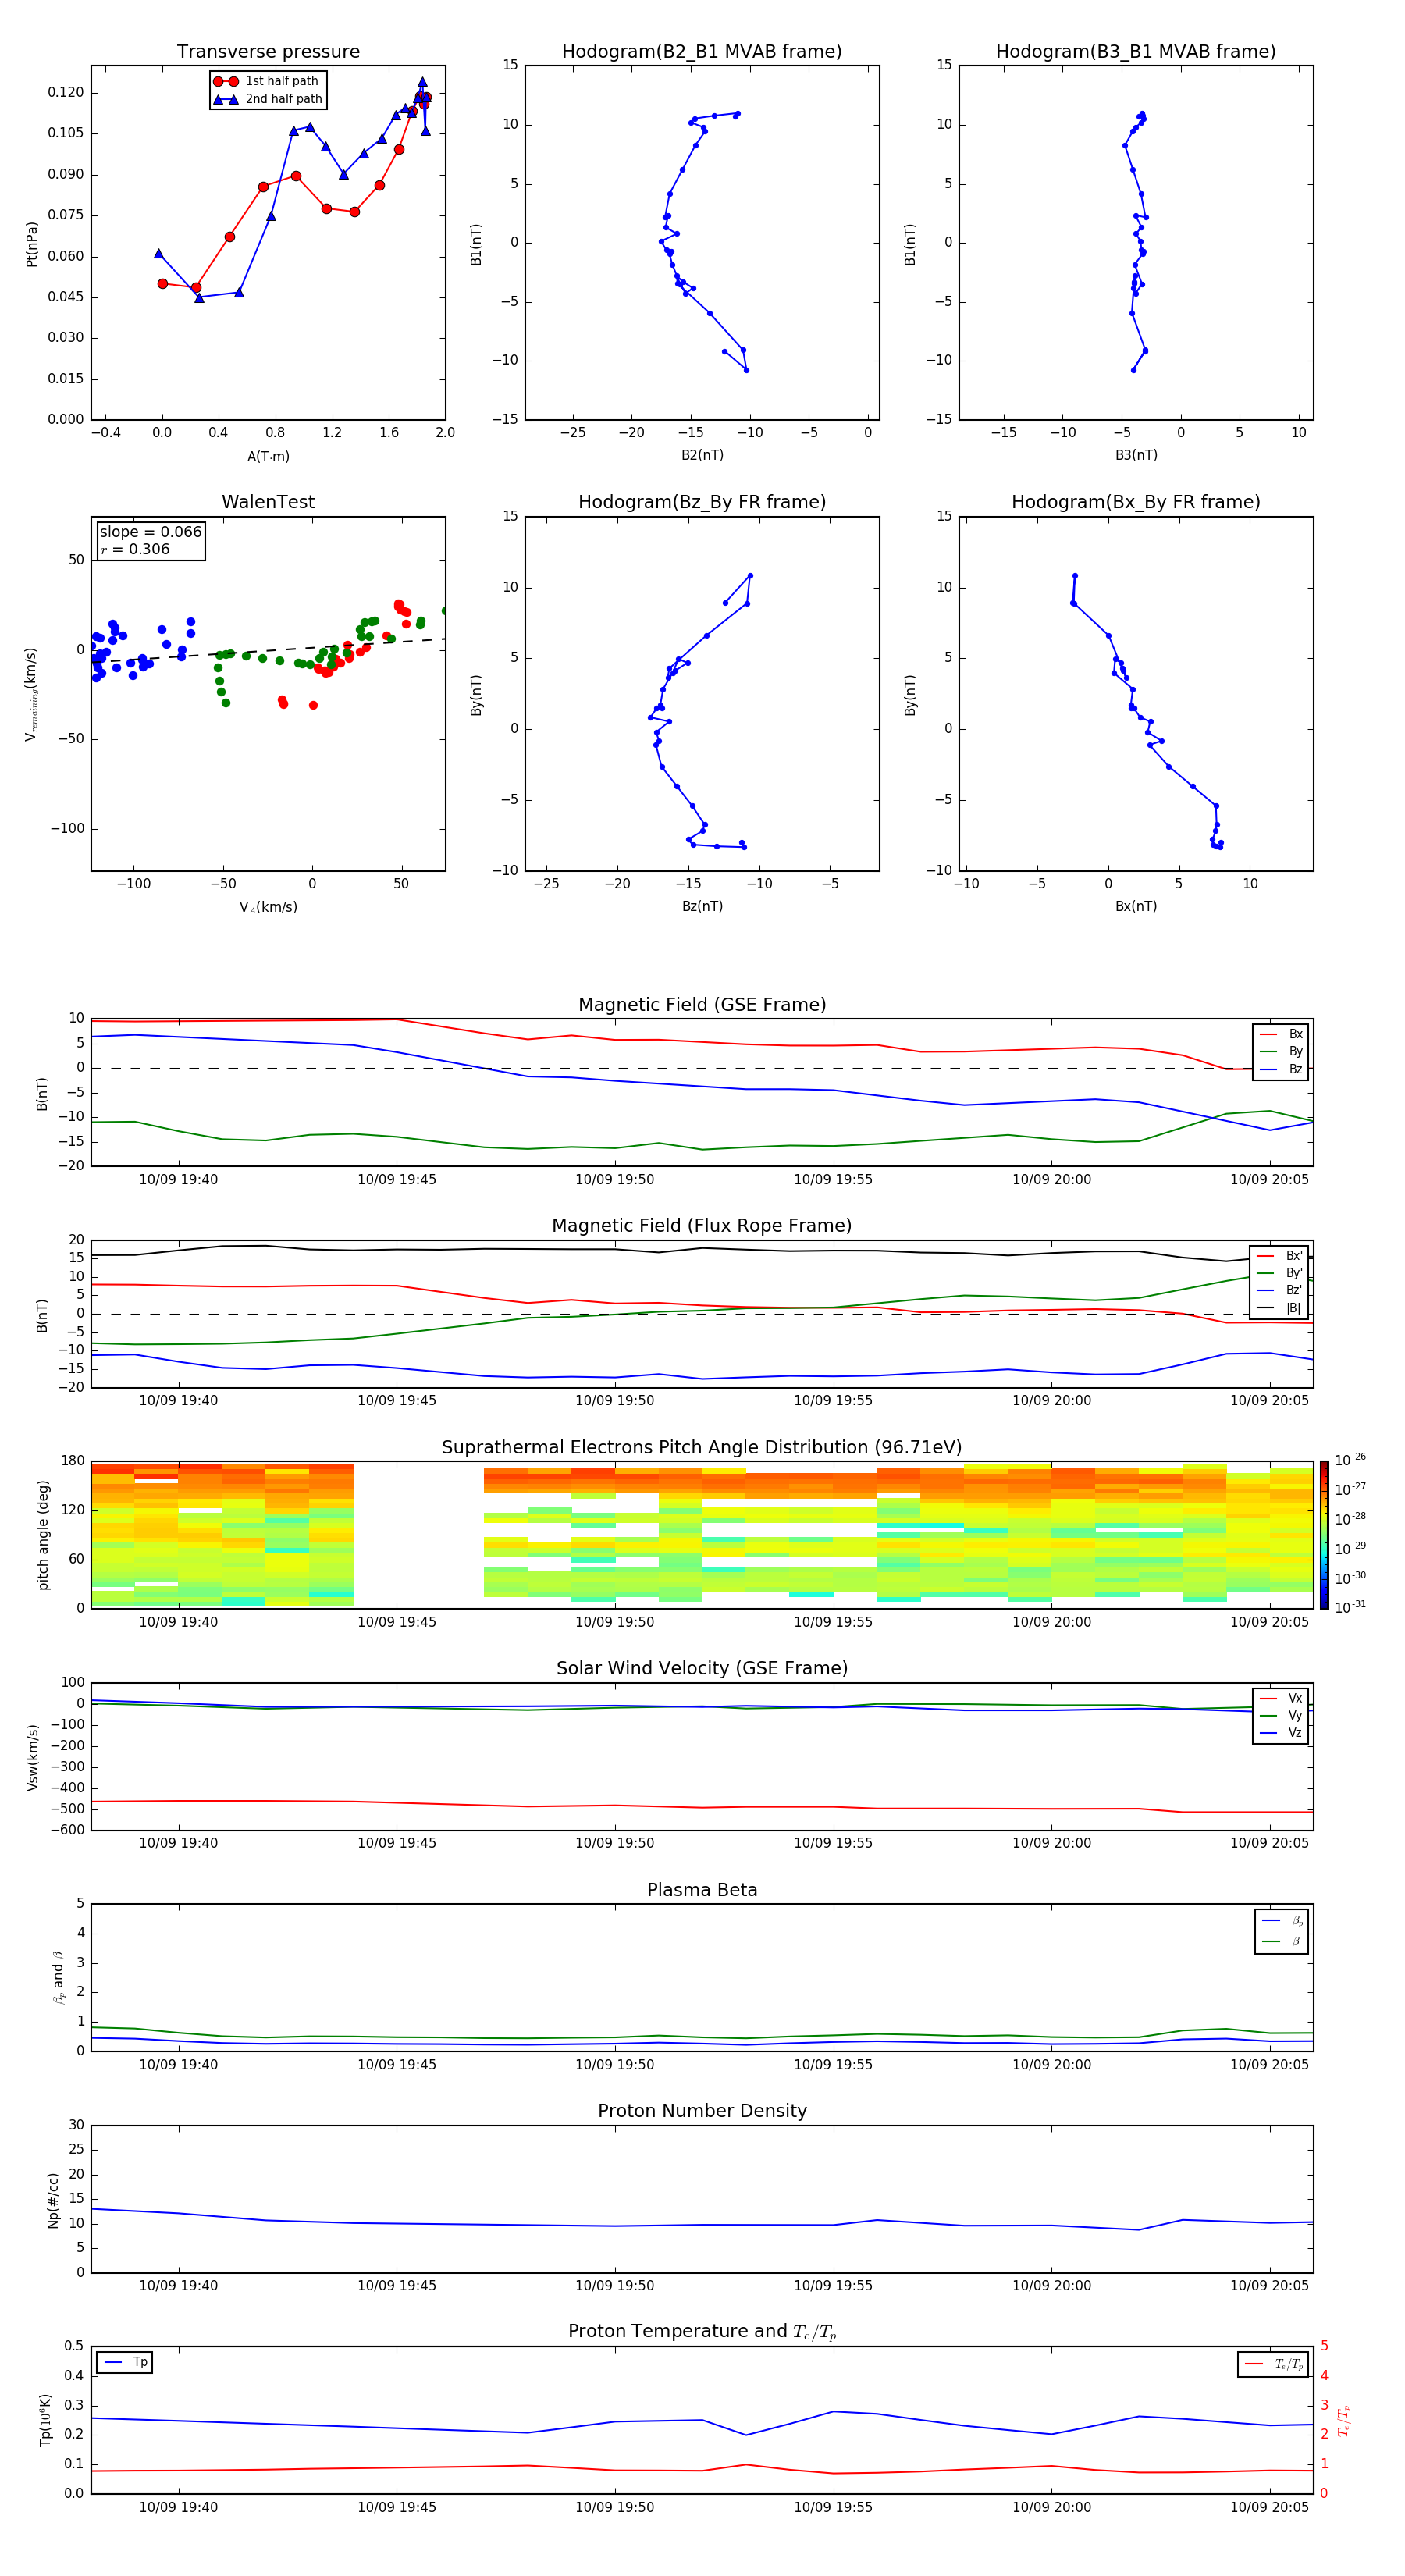Click the 'Vx' legend entry in the velocity plot
Screen dimensions: 1405x2576
click(1281, 1698)
